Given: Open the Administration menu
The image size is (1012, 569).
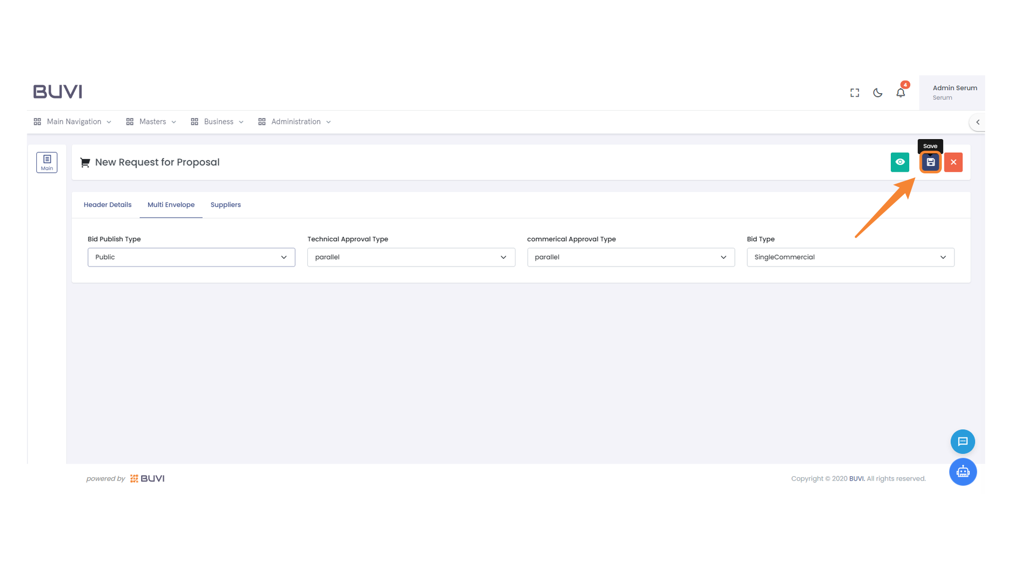Looking at the screenshot, I should 295,122.
